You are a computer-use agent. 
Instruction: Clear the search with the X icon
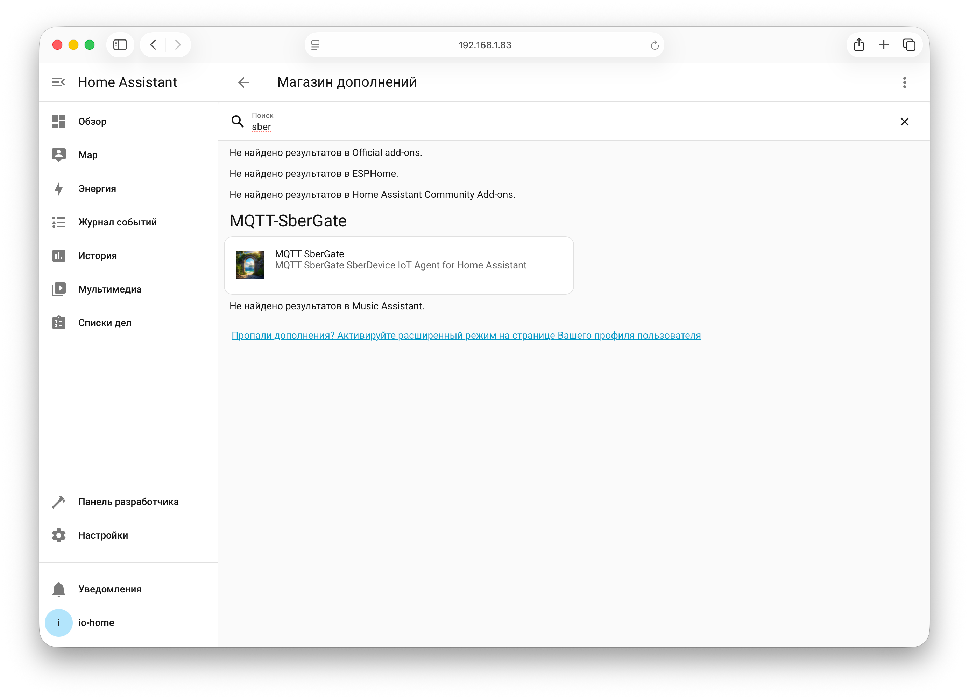coord(905,121)
